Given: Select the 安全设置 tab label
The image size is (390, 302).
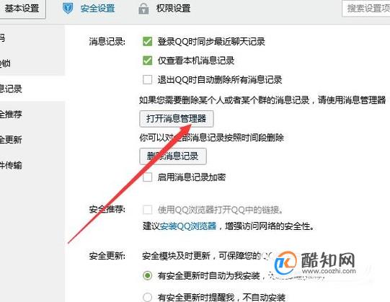Looking at the screenshot, I should [97, 9].
